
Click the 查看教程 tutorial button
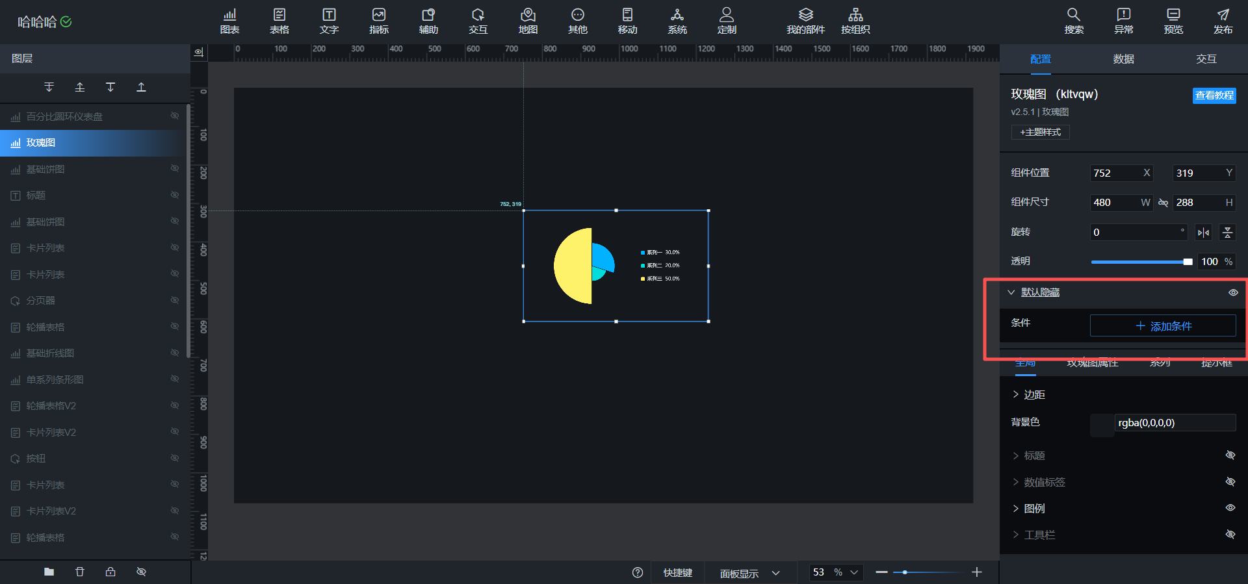[1214, 95]
